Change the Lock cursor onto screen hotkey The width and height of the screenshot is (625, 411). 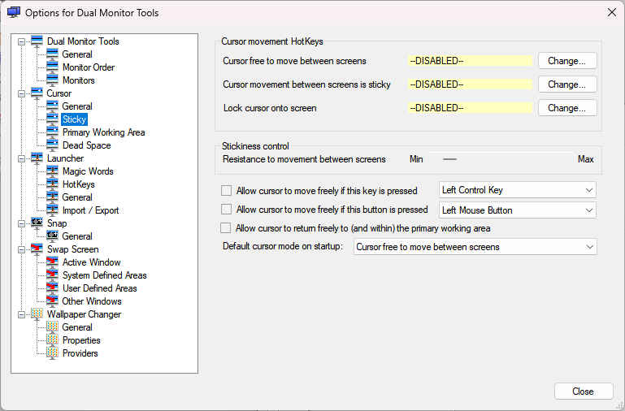pyautogui.click(x=566, y=108)
